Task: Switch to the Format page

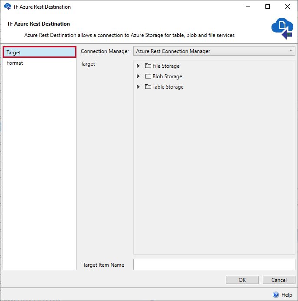Action: 40,63
